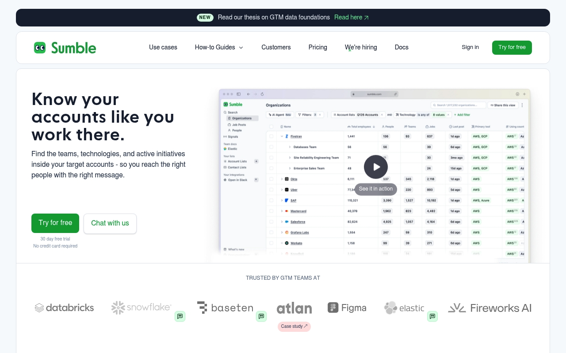Expand the Grafana Labs row
The width and height of the screenshot is (566, 353).
click(x=282, y=233)
